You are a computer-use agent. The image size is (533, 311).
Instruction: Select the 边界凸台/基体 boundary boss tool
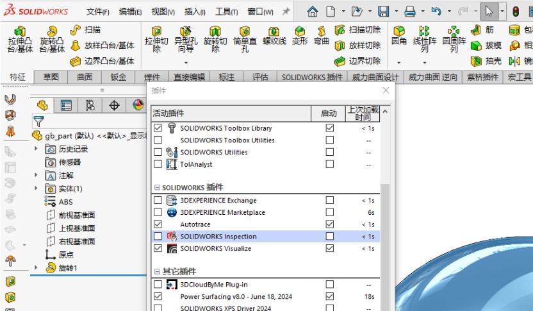102,62
